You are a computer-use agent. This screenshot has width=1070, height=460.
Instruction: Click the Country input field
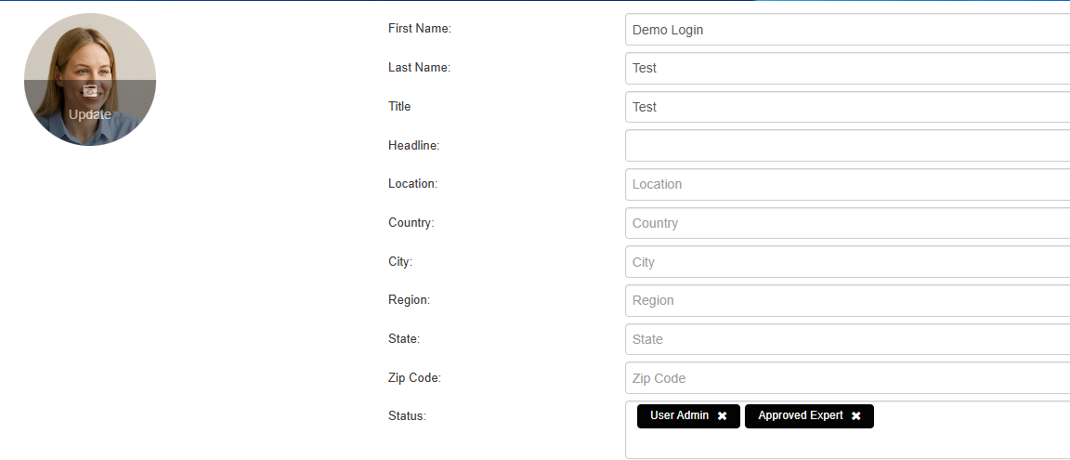pyautogui.click(x=847, y=223)
